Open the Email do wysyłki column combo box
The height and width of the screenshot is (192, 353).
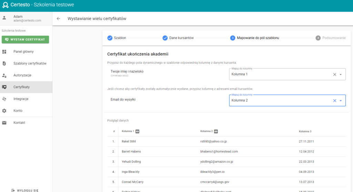[x=287, y=100]
